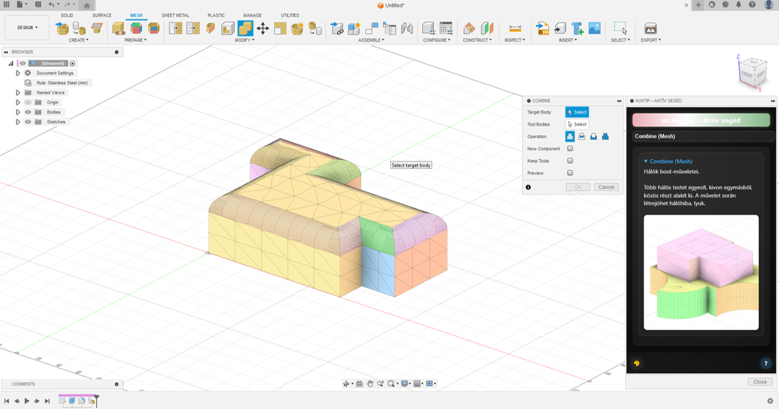Click the Insert Canvas image icon
779x409 pixels.
click(x=594, y=28)
